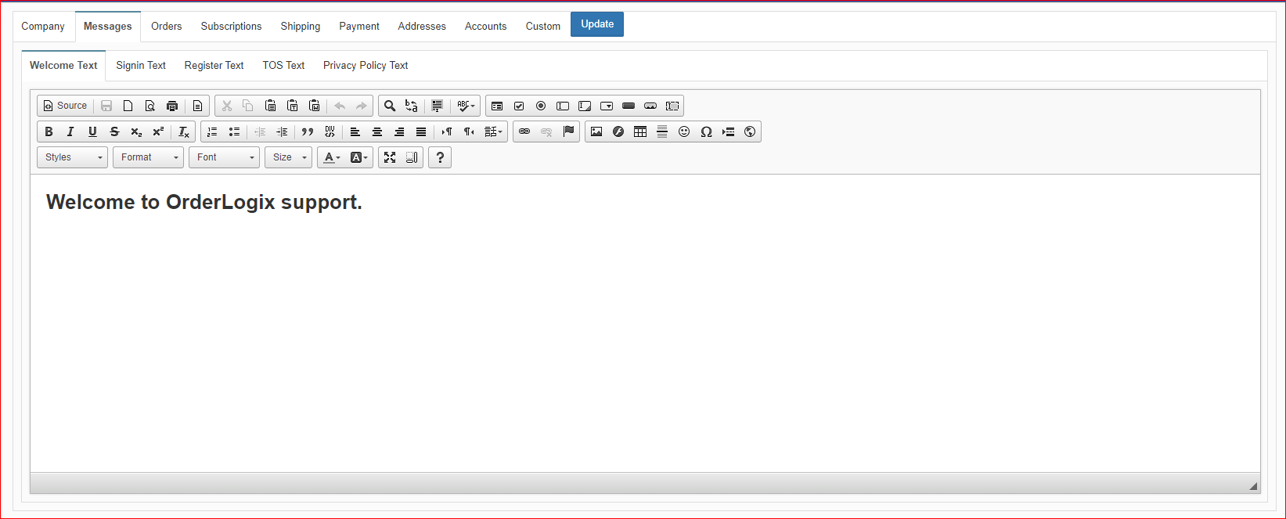This screenshot has width=1286, height=519.
Task: Set text direction right to left
Action: point(469,132)
